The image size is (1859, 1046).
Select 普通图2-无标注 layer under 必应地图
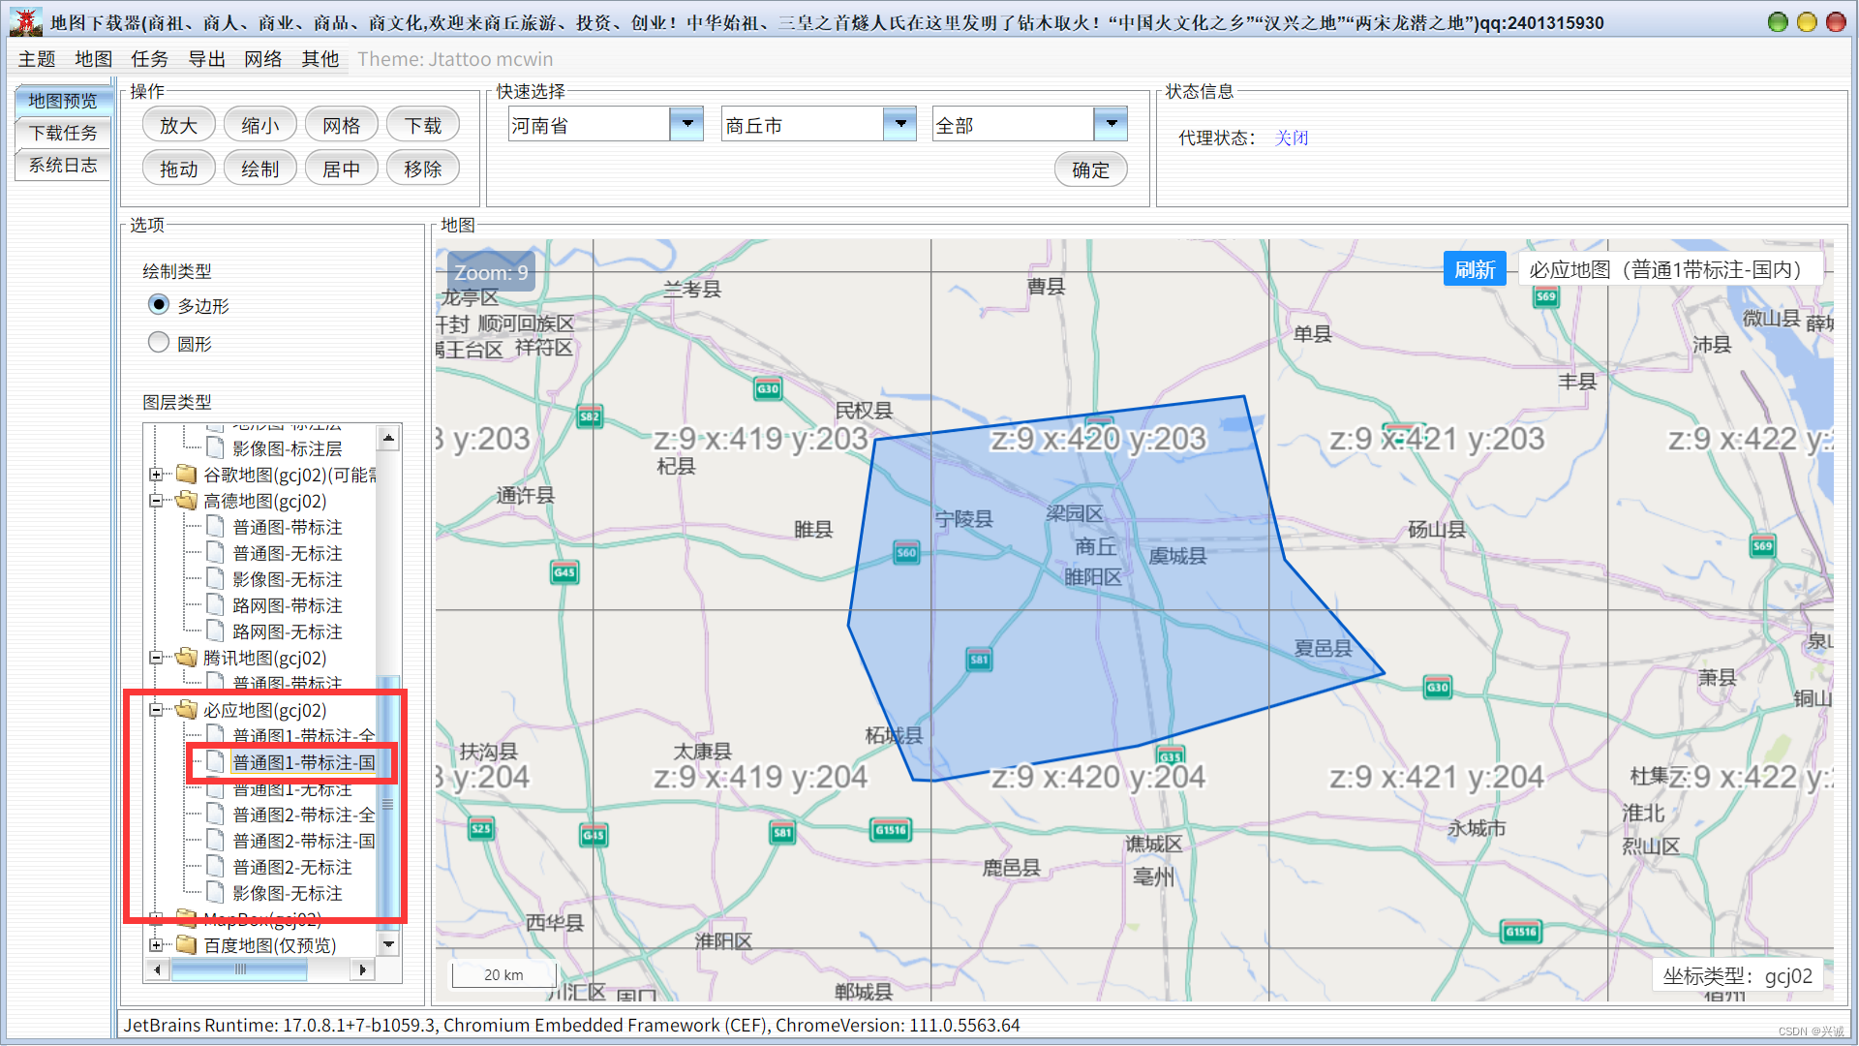[291, 867]
